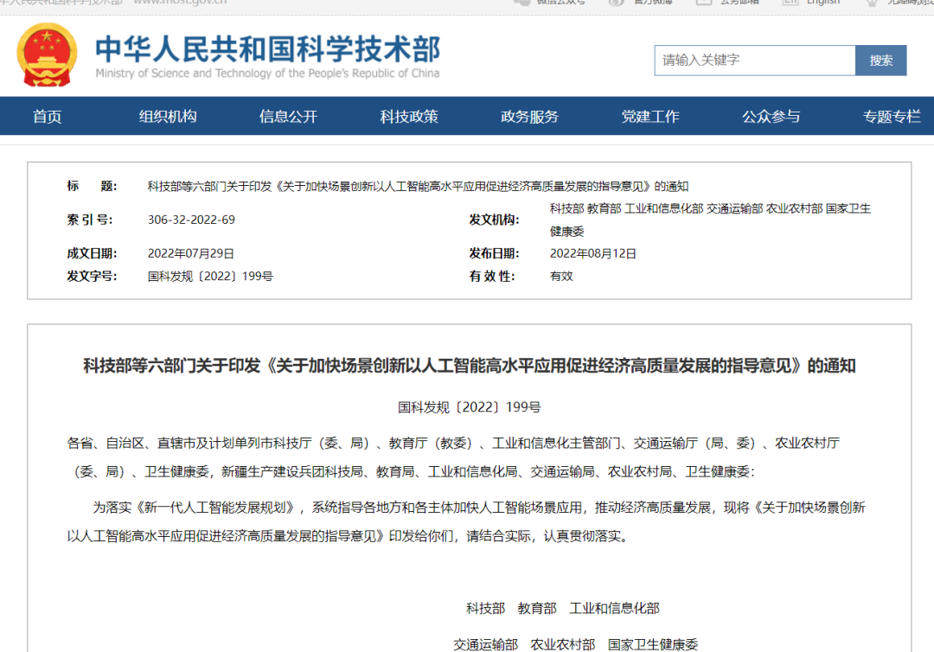Open 党建工作 in the navigation bar
The height and width of the screenshot is (652, 934).
pos(650,116)
